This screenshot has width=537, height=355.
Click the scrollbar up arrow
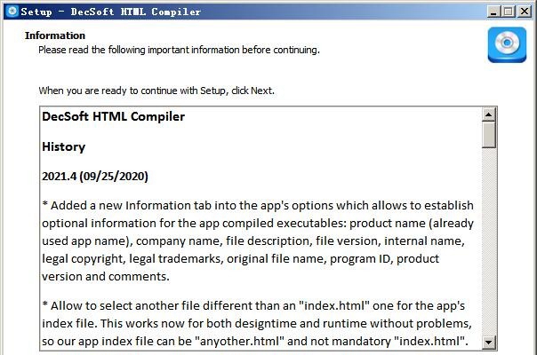(x=489, y=114)
